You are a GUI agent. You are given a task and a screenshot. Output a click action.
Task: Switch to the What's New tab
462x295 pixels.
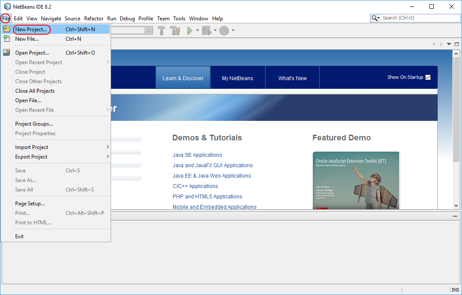[292, 78]
